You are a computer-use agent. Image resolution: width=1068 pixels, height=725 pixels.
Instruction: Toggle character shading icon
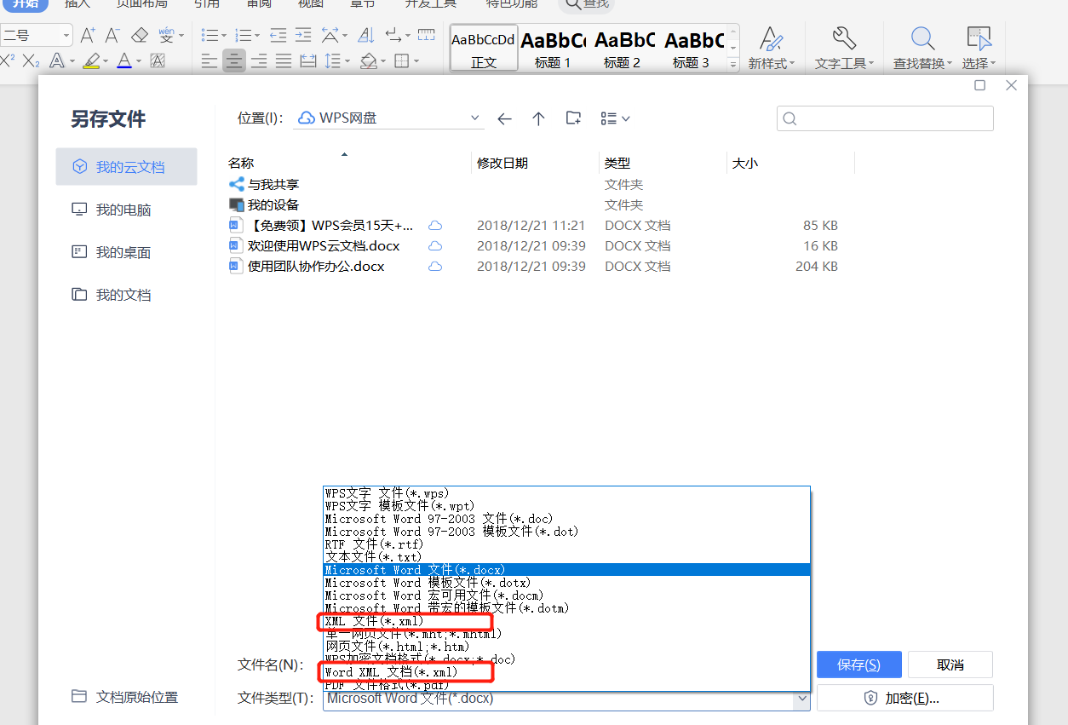[158, 60]
